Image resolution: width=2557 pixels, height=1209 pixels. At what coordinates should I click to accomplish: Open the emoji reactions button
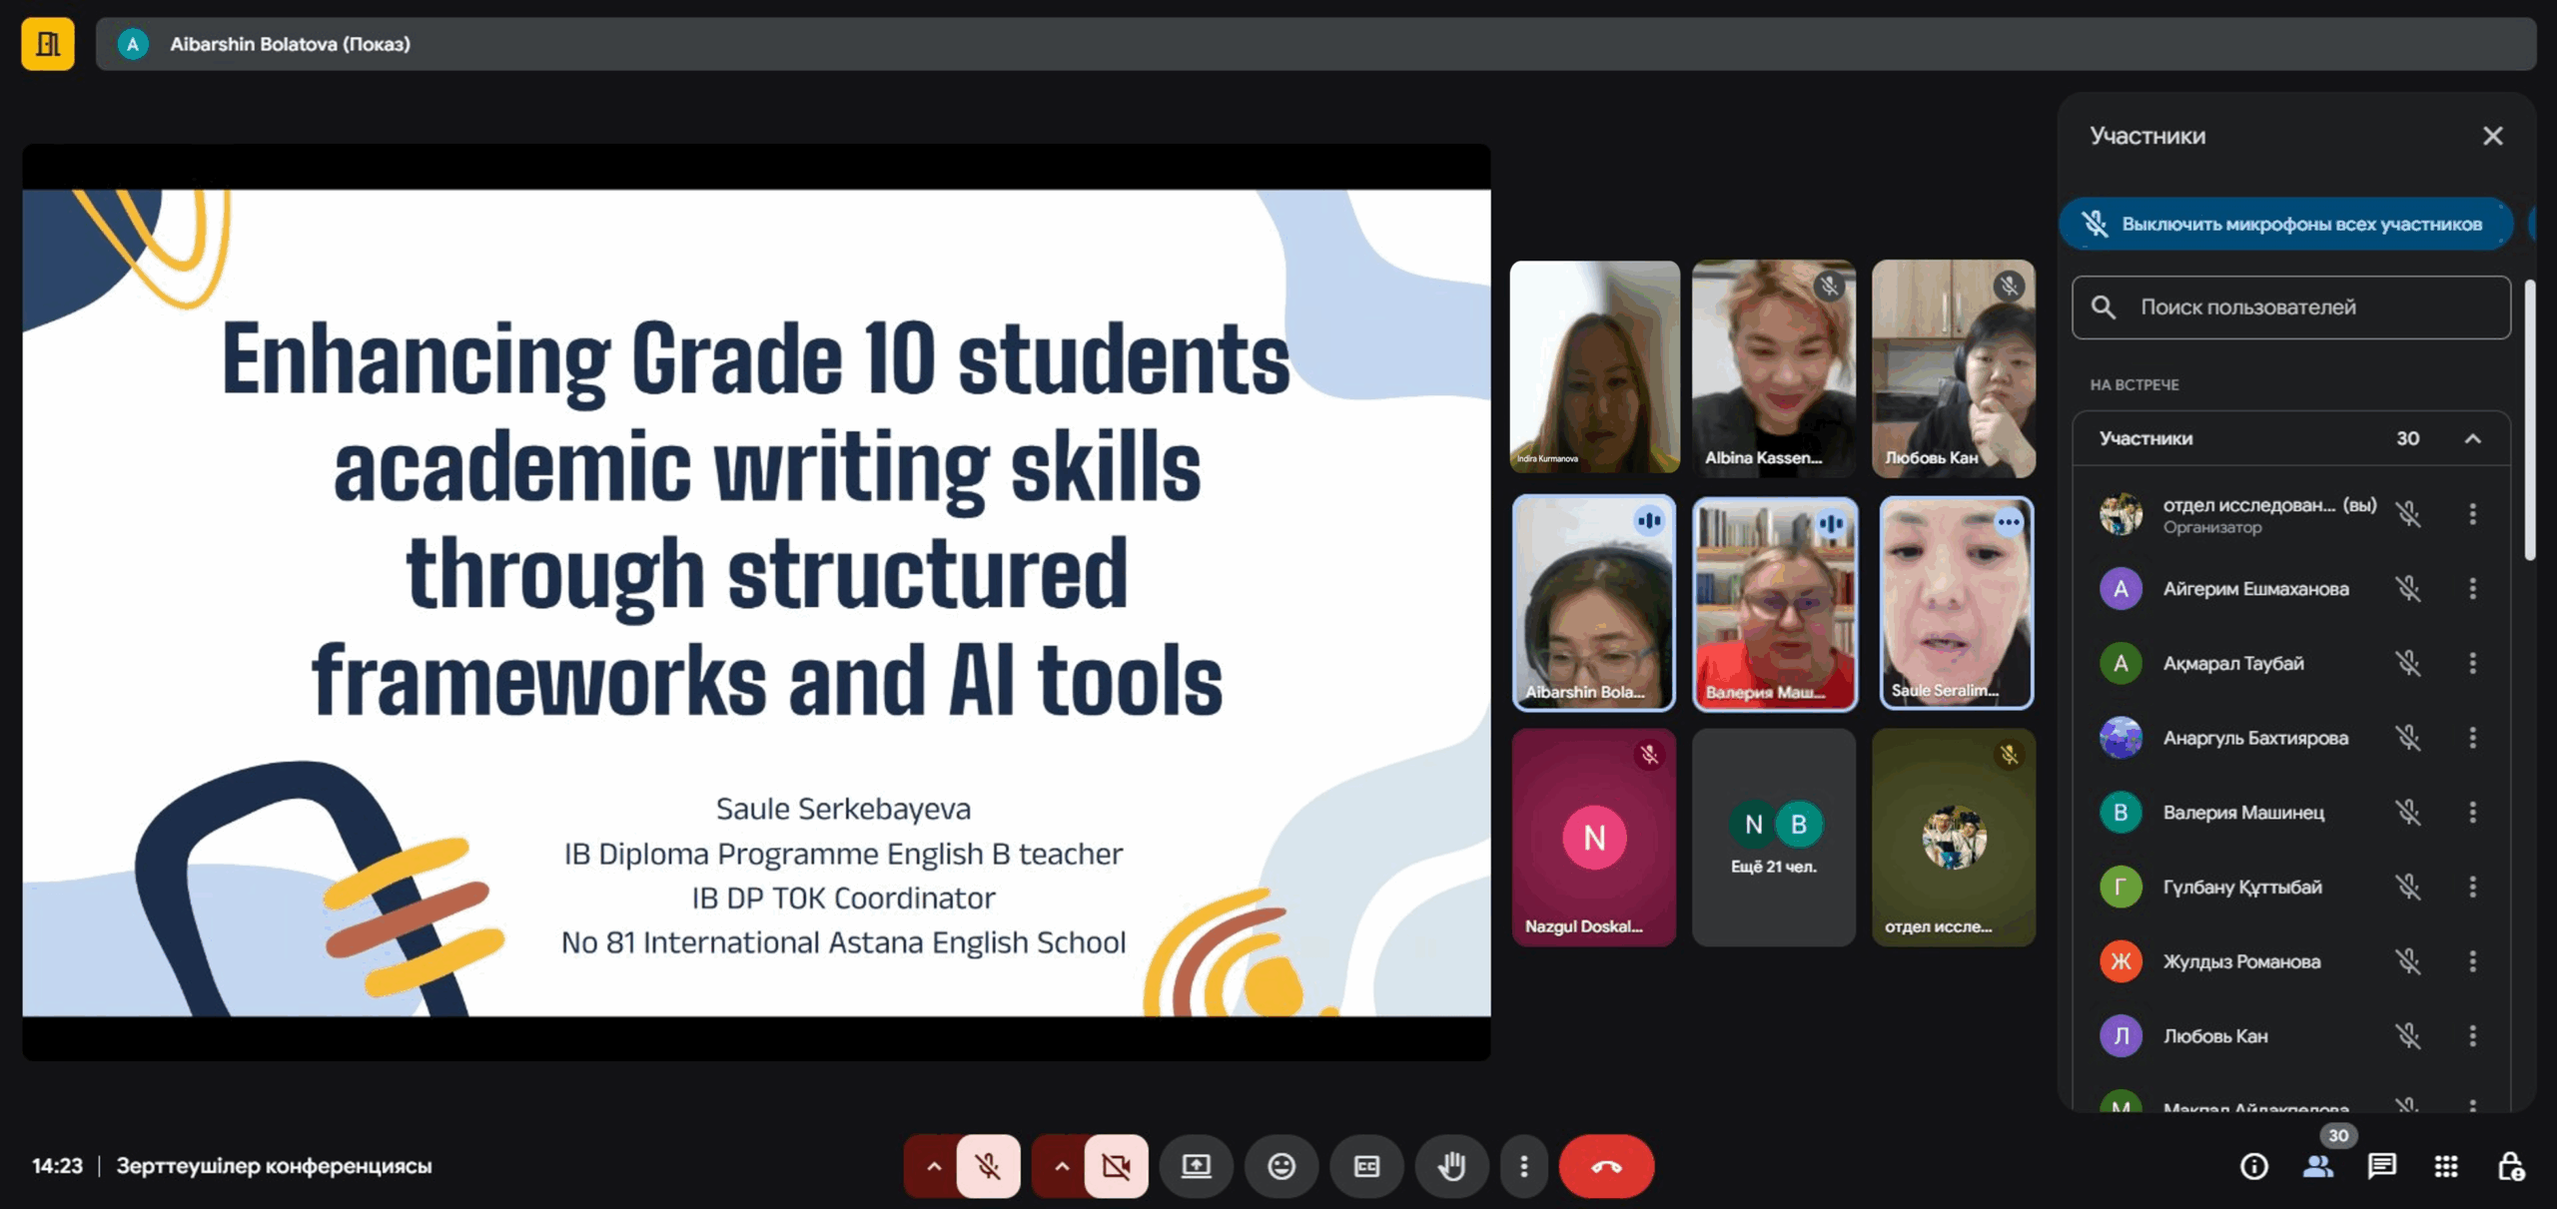point(1281,1165)
